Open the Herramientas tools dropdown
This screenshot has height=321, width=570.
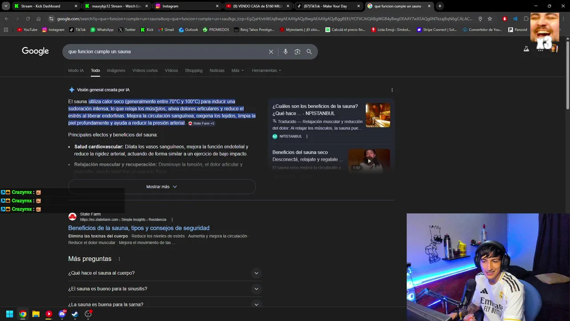[266, 70]
